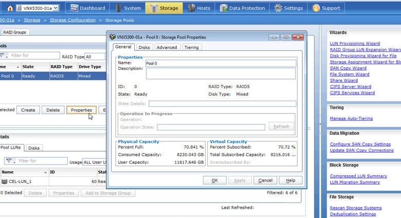Click the Delete pool button
The height and width of the screenshot is (218, 401).
point(53,110)
